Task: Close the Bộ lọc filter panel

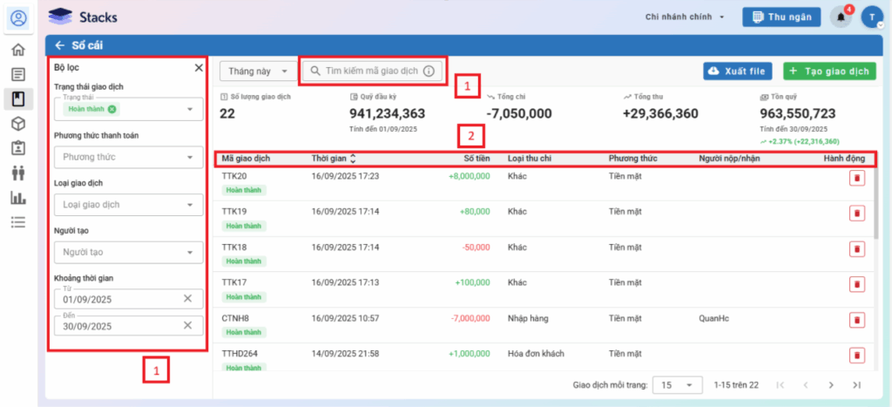Action: [198, 67]
